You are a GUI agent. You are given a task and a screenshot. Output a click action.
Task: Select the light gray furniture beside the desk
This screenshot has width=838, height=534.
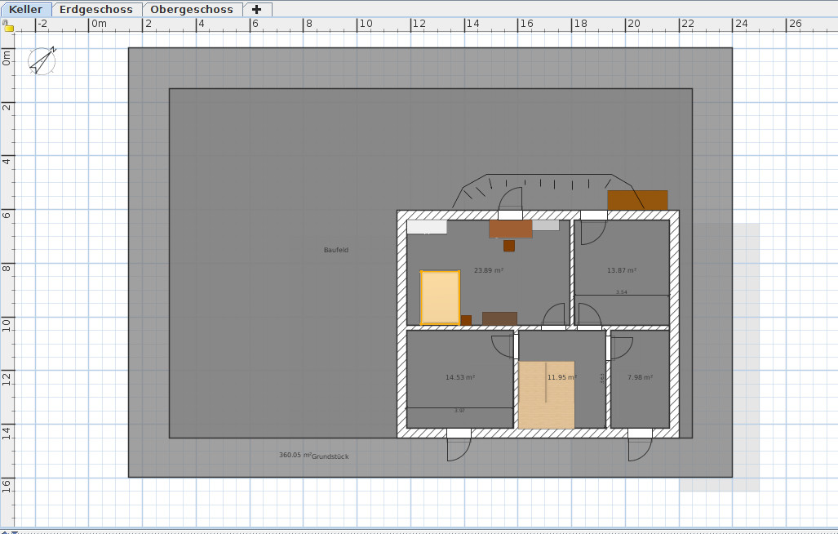(x=546, y=225)
